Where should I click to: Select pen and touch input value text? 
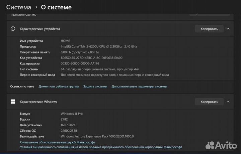click(115, 75)
